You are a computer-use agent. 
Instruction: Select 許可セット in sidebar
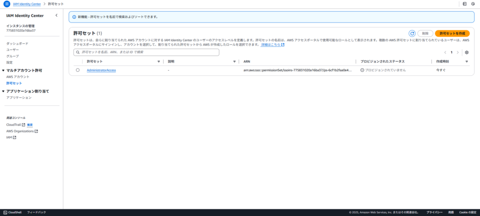click(14, 83)
